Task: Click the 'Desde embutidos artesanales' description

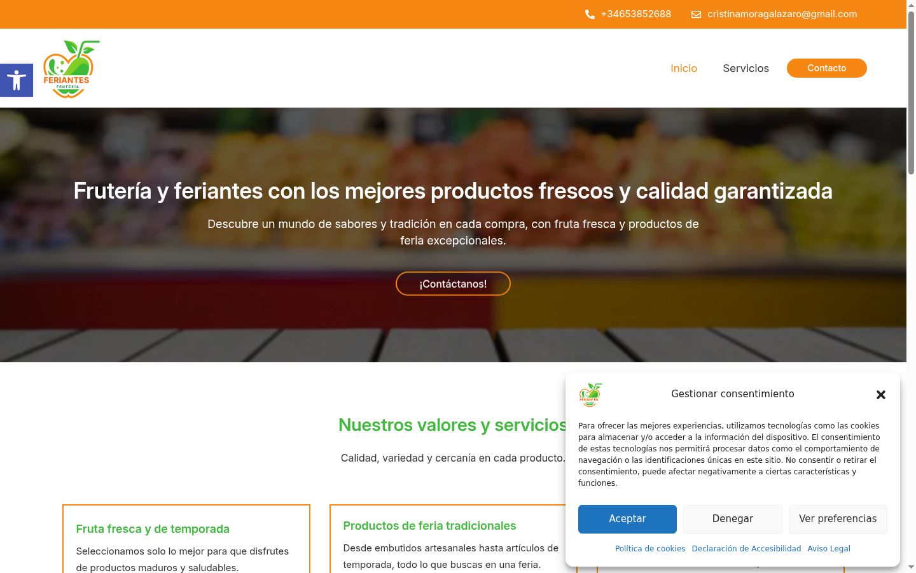Action: [x=450, y=556]
